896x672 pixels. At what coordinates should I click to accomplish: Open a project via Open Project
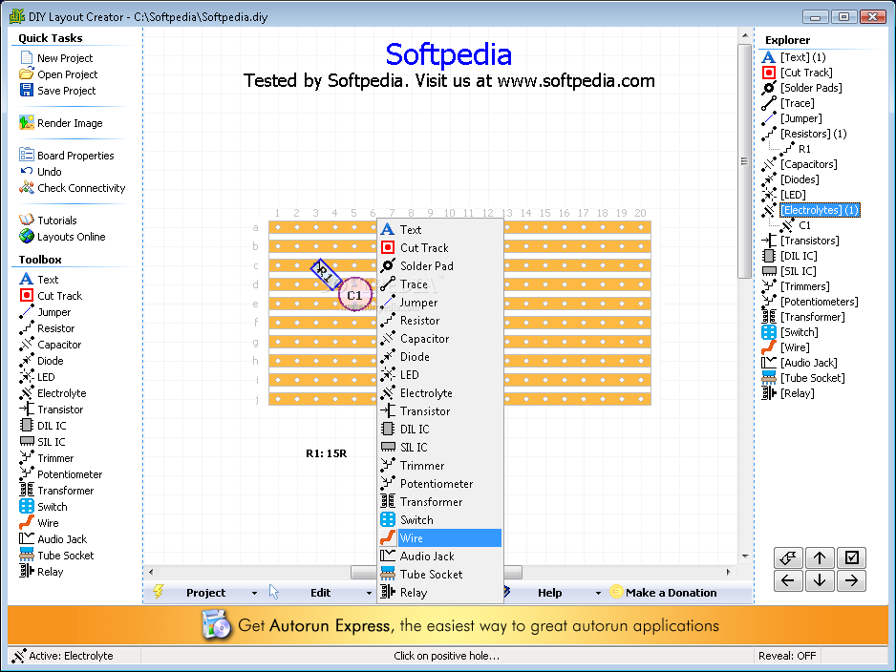pyautogui.click(x=58, y=74)
